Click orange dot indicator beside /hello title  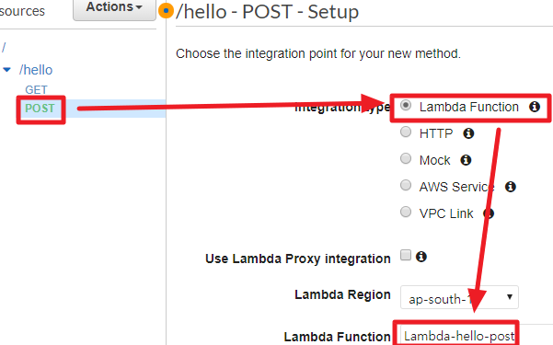(166, 11)
